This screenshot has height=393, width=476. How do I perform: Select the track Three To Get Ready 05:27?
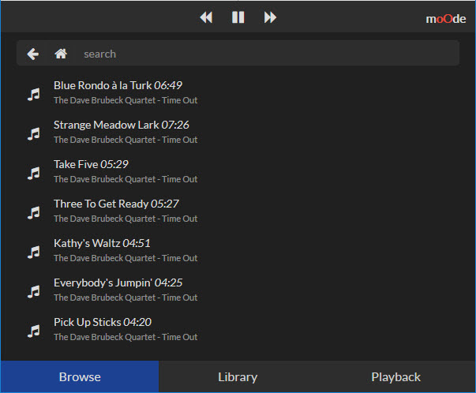tap(116, 204)
